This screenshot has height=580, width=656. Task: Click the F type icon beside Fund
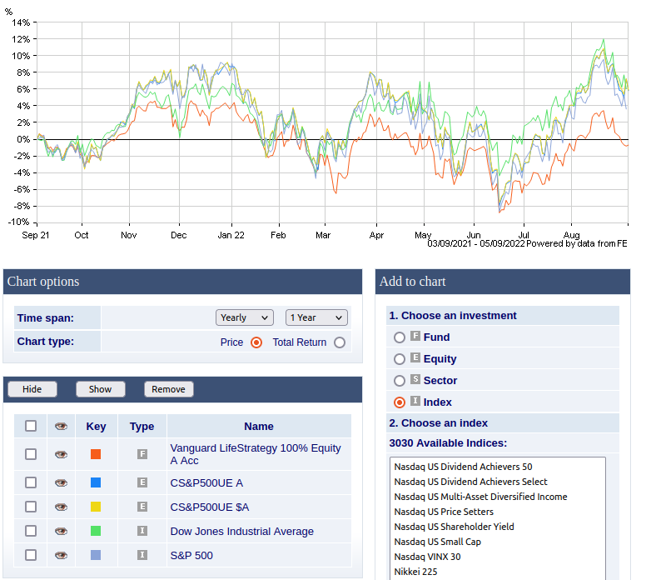coord(415,337)
